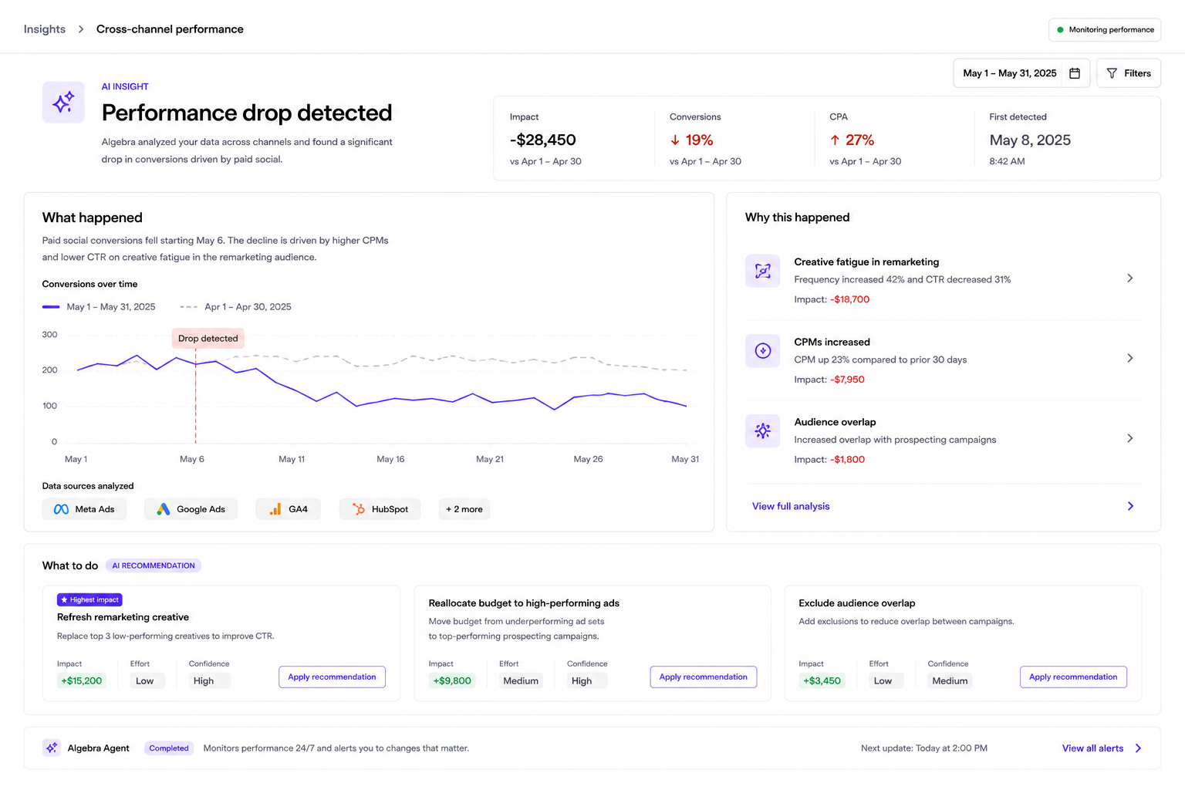Click the Meta Ads logo icon

pos(61,509)
